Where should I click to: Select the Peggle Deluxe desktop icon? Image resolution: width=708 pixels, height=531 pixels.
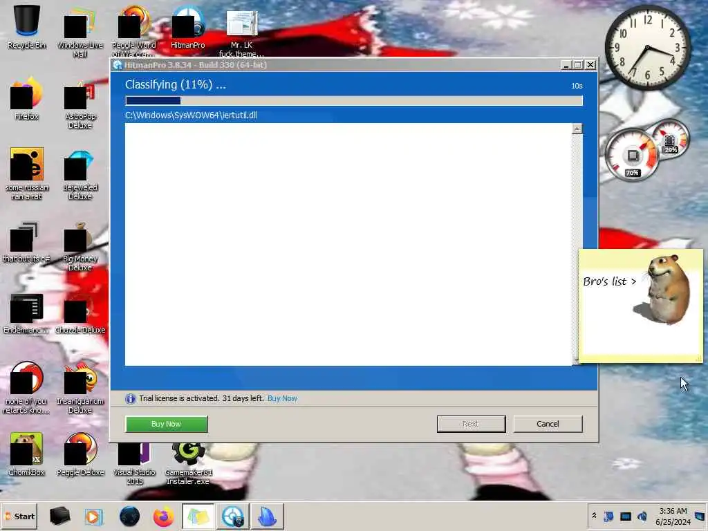click(80, 454)
